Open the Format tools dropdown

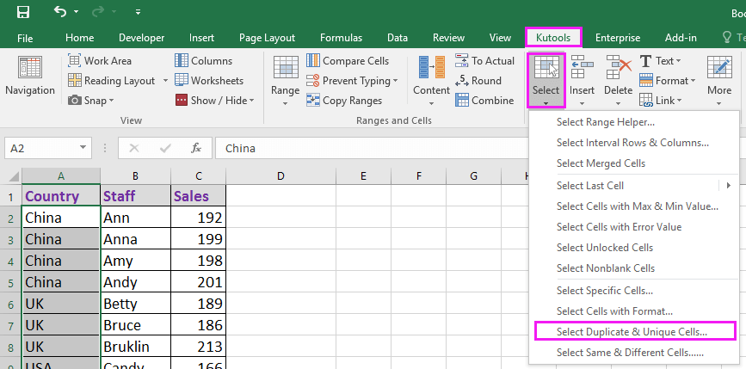[668, 80]
